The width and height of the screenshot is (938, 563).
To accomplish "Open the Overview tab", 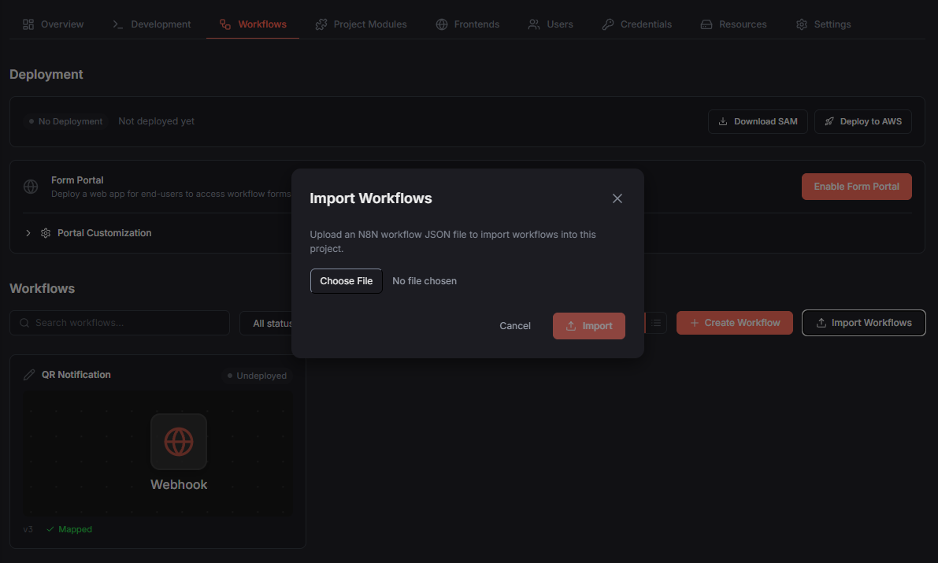I will click(x=54, y=24).
